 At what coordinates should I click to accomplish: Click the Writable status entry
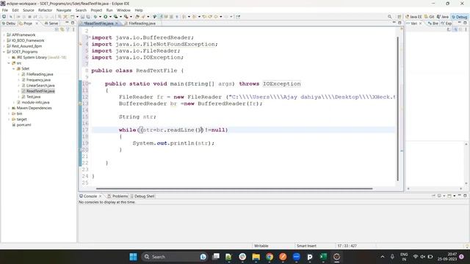coord(261,246)
